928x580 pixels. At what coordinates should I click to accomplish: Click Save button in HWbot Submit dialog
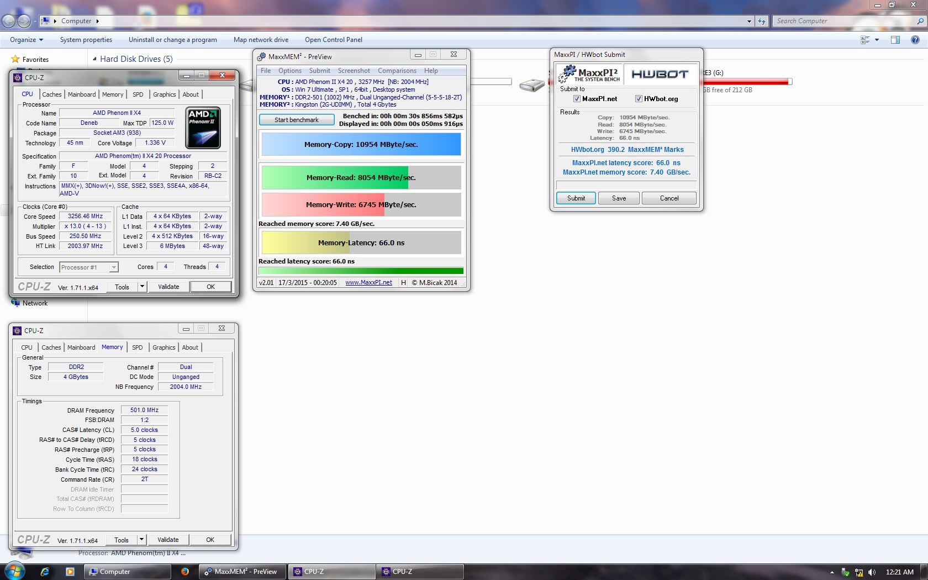pyautogui.click(x=619, y=198)
